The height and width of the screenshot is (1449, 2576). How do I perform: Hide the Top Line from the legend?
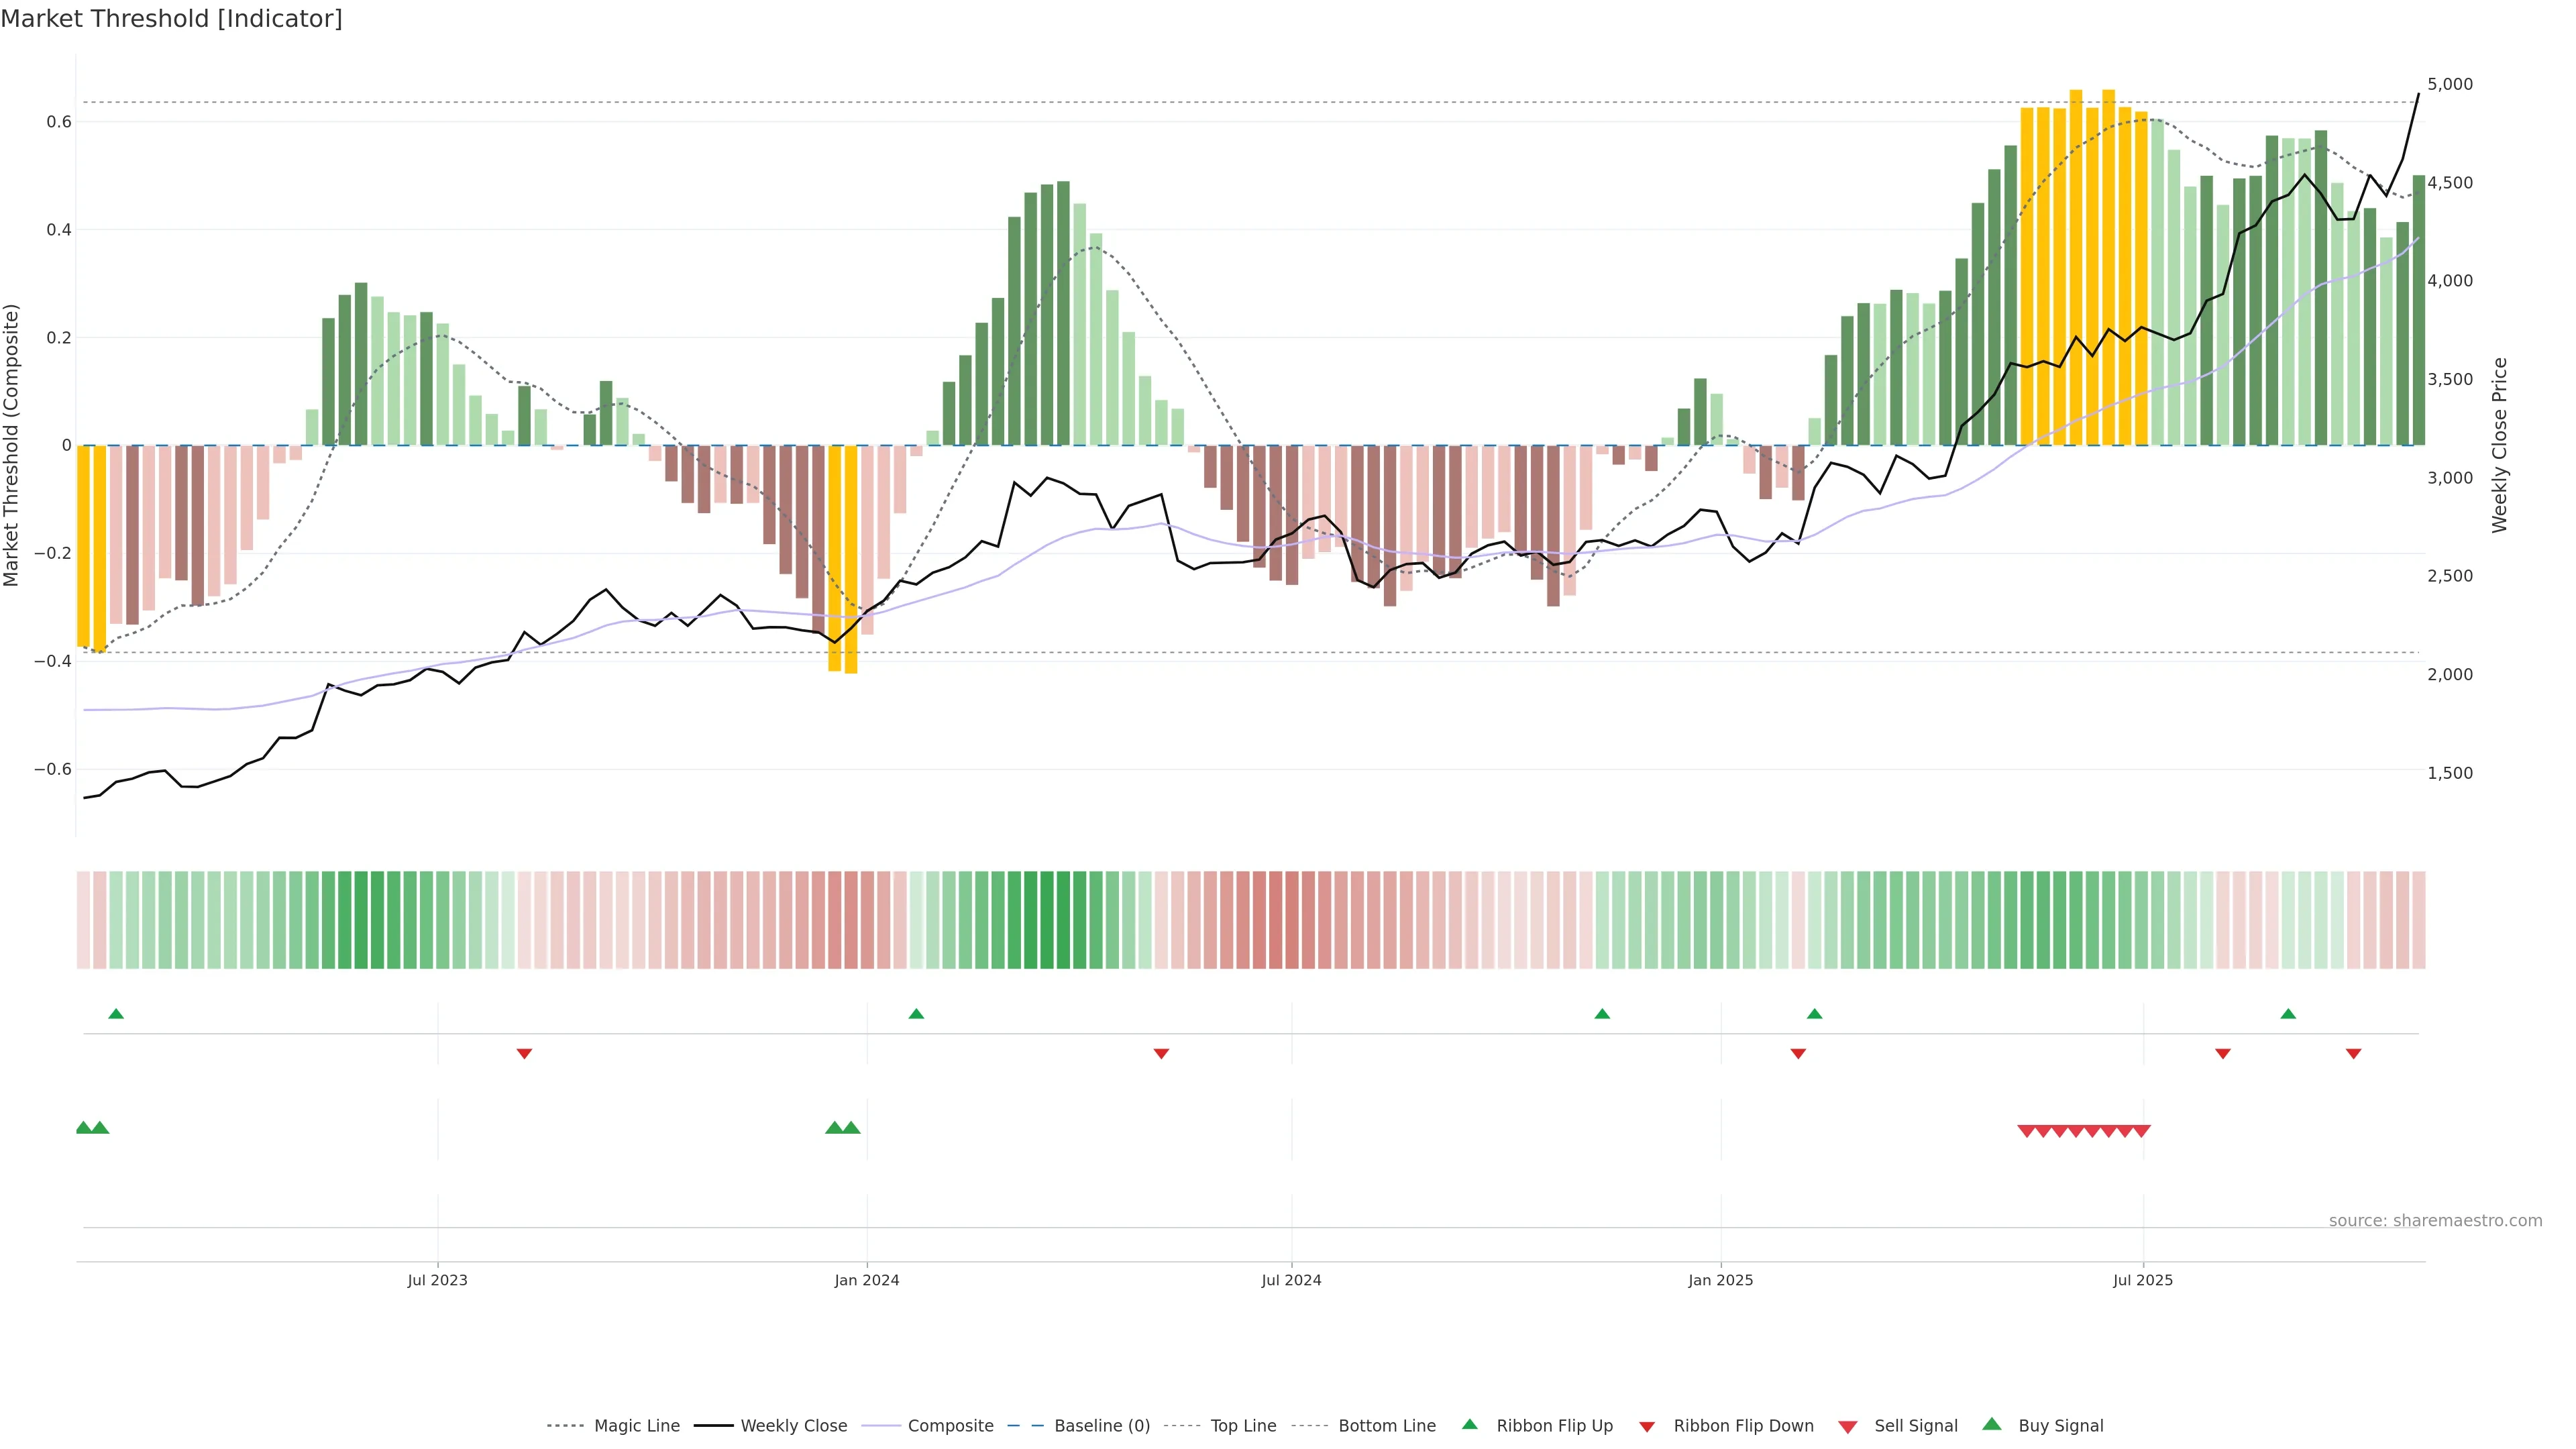(x=1243, y=1426)
